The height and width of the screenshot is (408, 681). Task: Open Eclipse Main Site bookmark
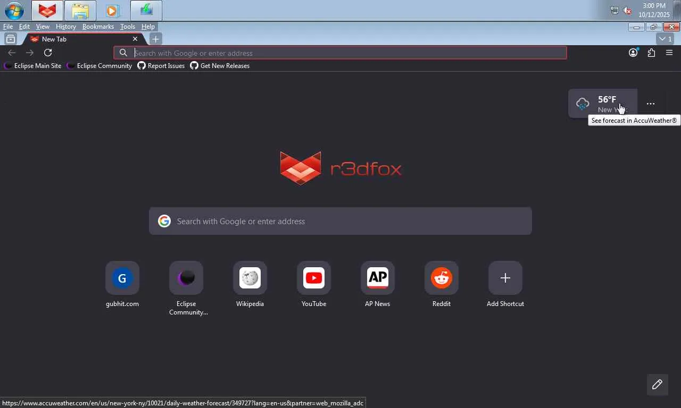(33, 66)
